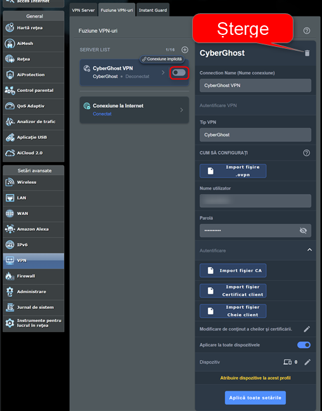Select the Fuziune VPN-uri tab
Viewport: 322px width, 411px height.
(x=117, y=10)
